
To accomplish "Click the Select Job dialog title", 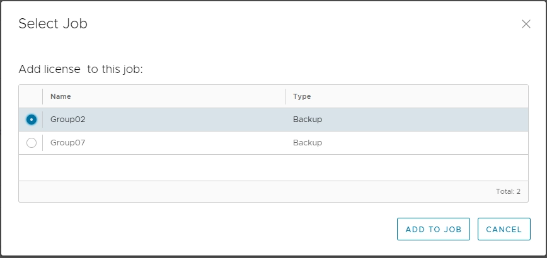I will click(53, 24).
